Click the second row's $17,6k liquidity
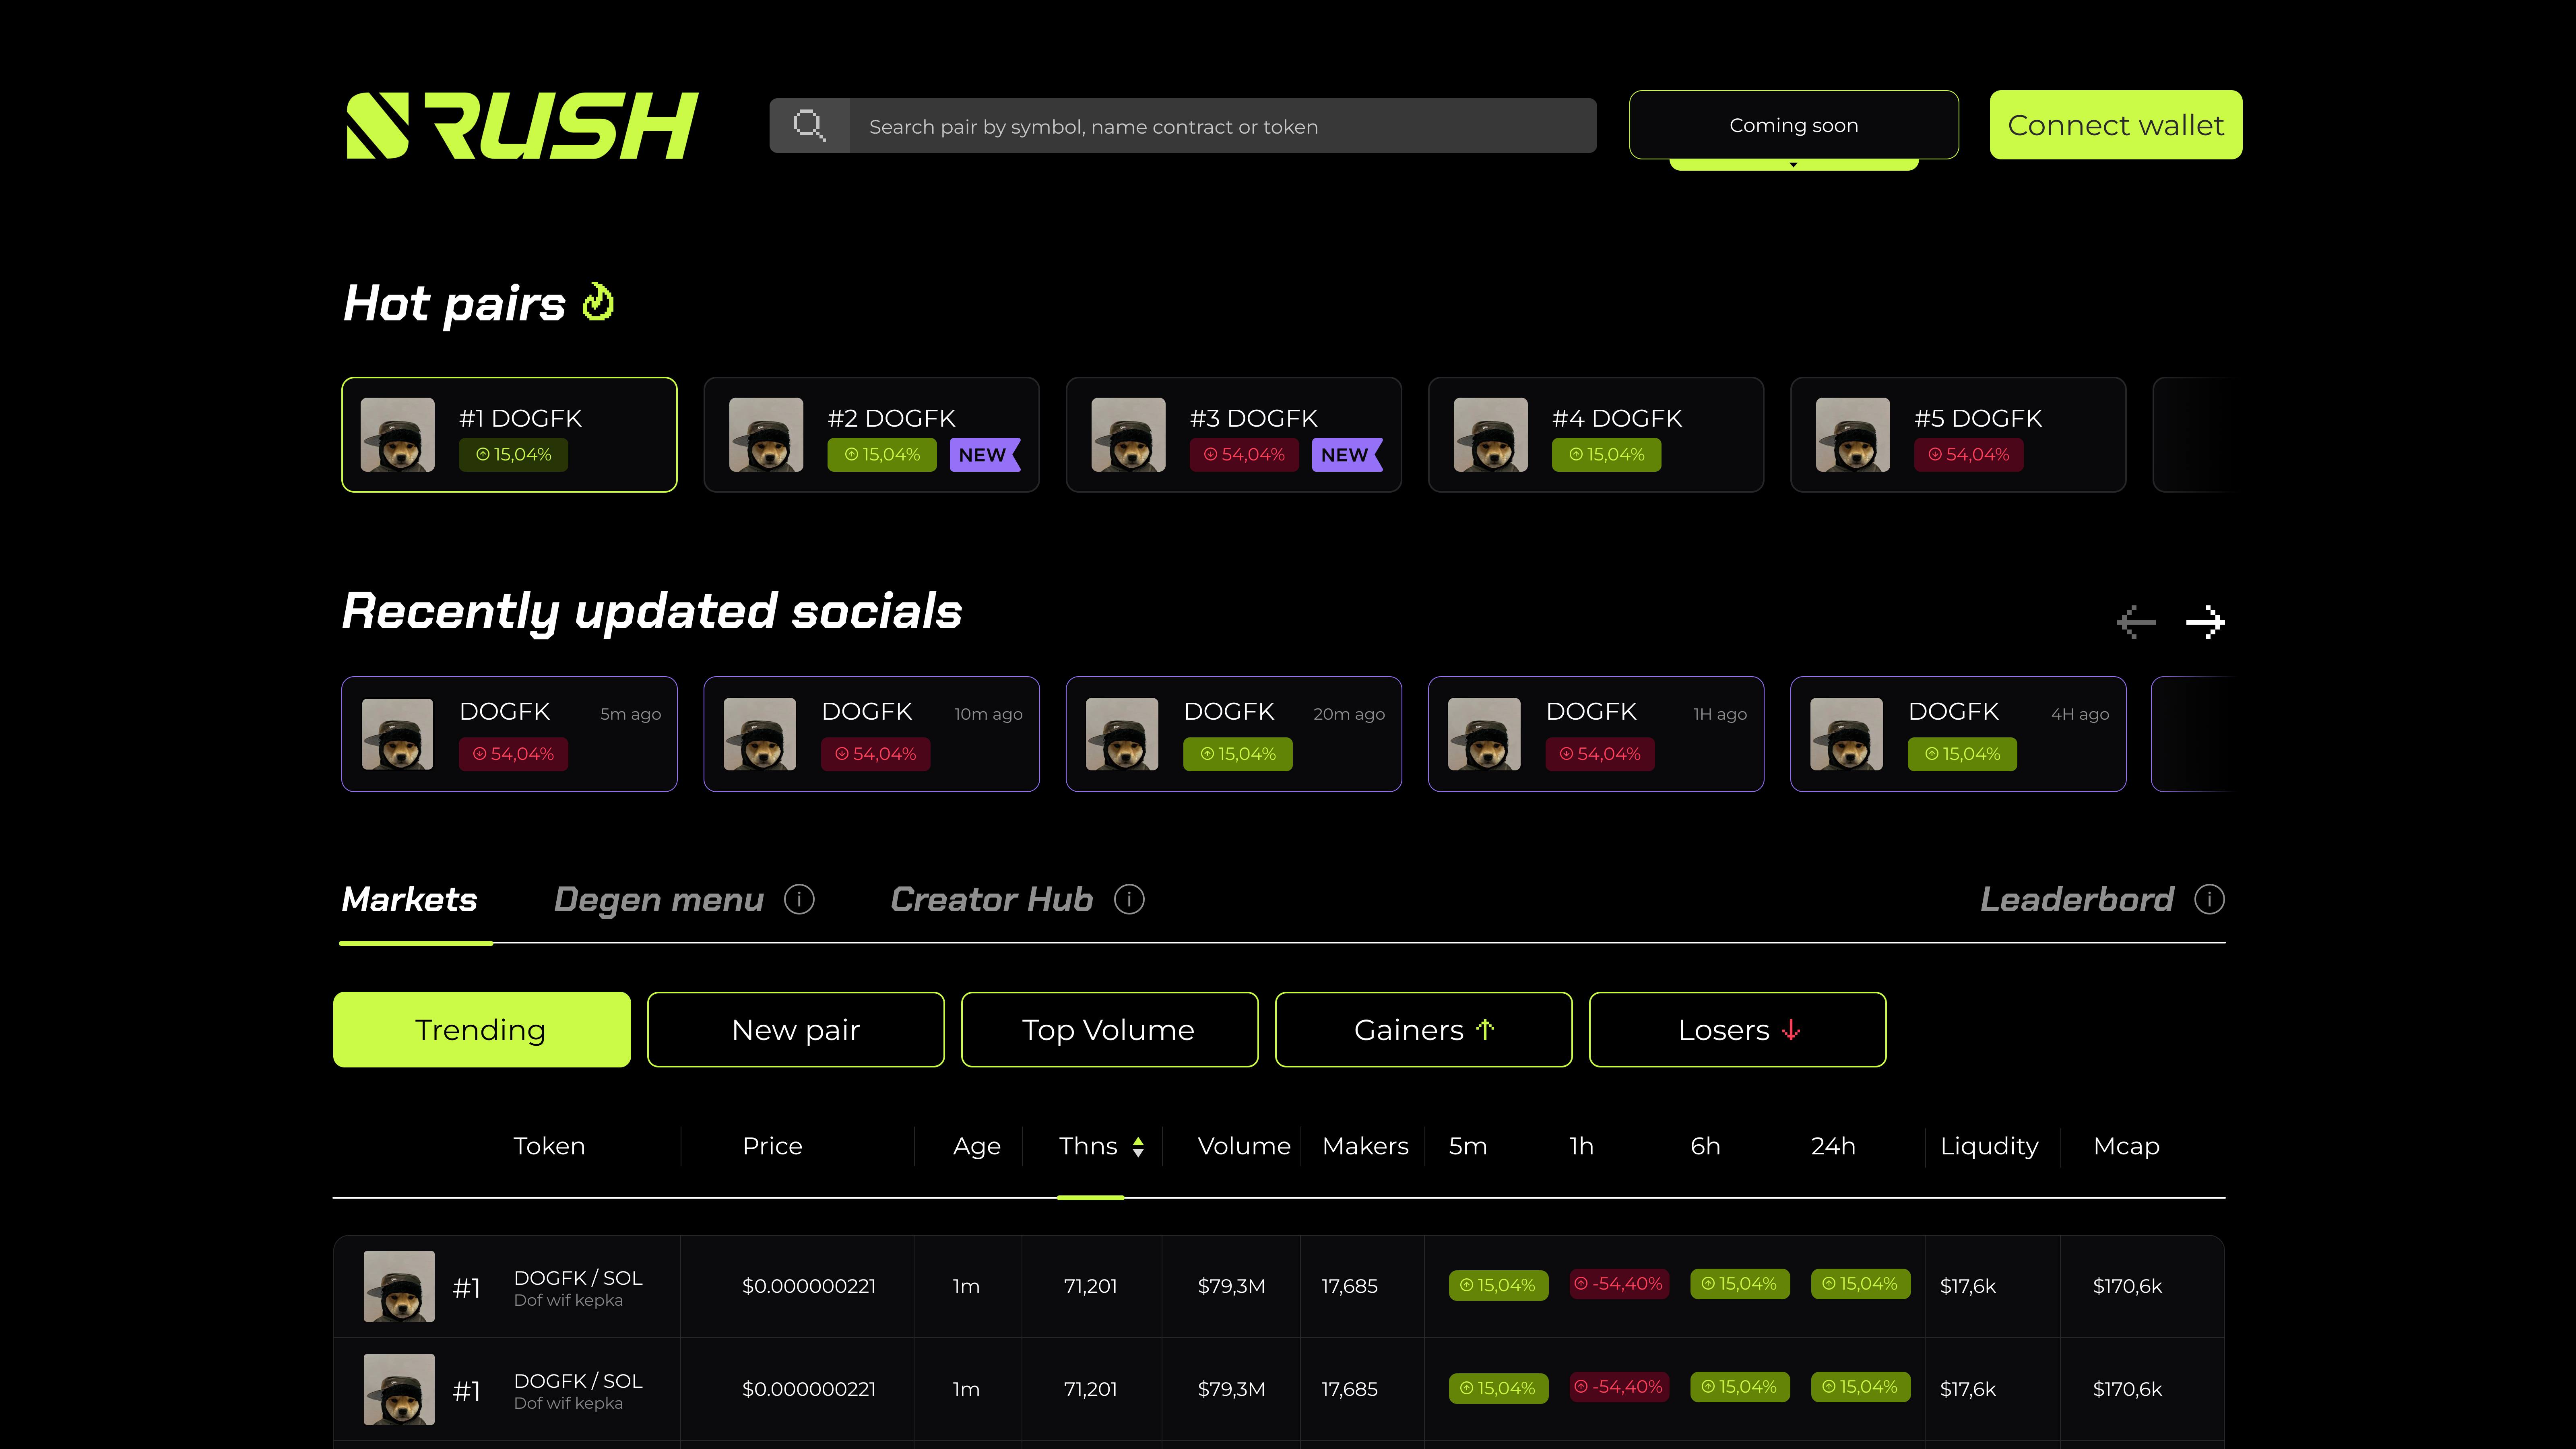 coord(1967,1389)
